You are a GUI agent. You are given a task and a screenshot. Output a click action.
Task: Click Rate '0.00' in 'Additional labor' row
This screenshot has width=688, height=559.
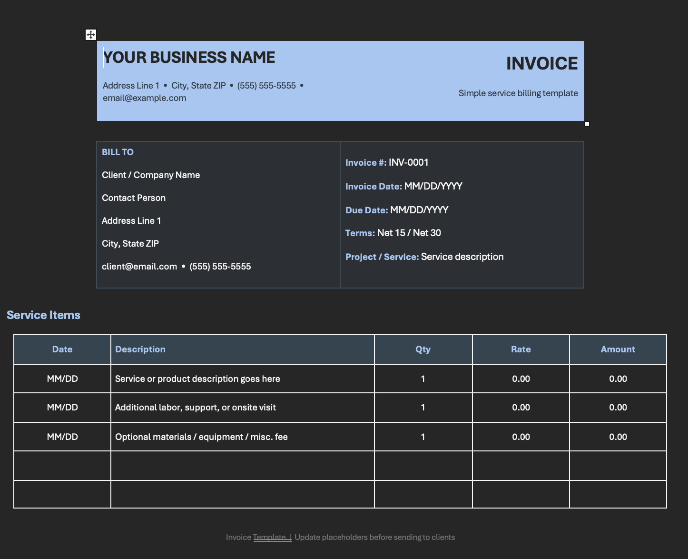(x=521, y=408)
